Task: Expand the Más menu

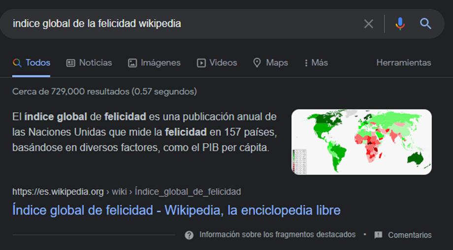Action: [316, 62]
